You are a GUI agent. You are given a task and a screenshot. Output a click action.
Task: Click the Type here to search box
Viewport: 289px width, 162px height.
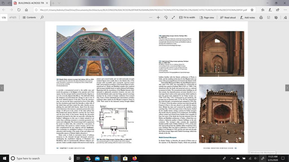(41, 158)
